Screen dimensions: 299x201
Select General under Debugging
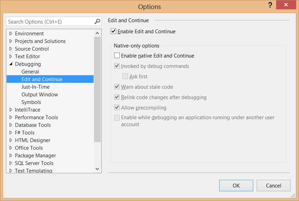(30, 72)
